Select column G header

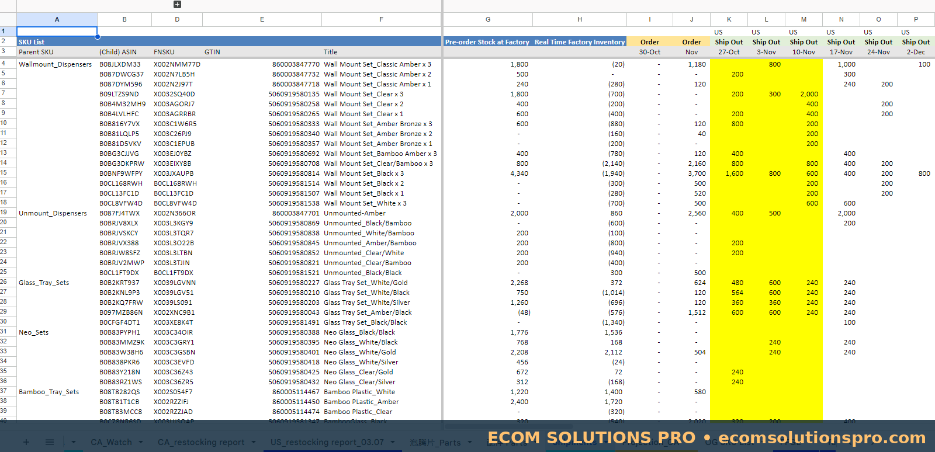tap(488, 19)
